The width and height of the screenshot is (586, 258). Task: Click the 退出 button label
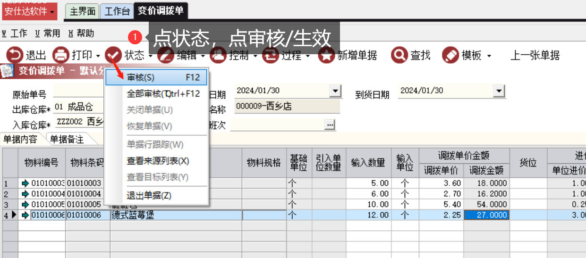(x=35, y=56)
